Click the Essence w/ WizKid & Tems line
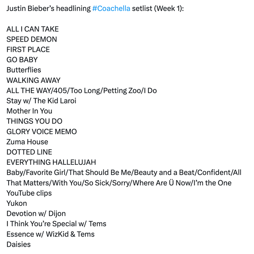The width and height of the screenshot is (254, 254). [50, 234]
